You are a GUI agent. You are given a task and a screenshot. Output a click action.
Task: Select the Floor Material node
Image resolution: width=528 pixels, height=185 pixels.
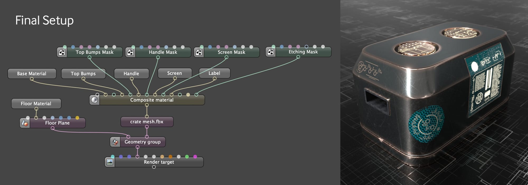pyautogui.click(x=36, y=103)
